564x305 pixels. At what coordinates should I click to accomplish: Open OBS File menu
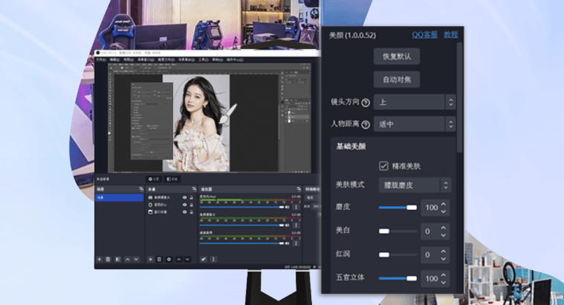[x=101, y=59]
